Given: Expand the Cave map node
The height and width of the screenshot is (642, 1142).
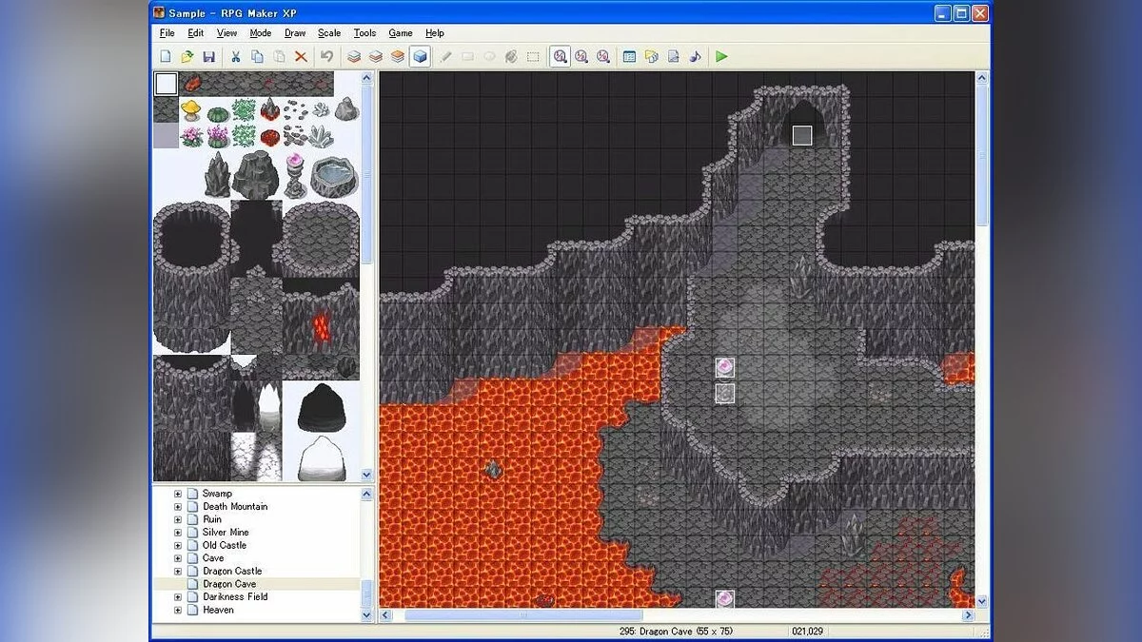Looking at the screenshot, I should pos(177,558).
